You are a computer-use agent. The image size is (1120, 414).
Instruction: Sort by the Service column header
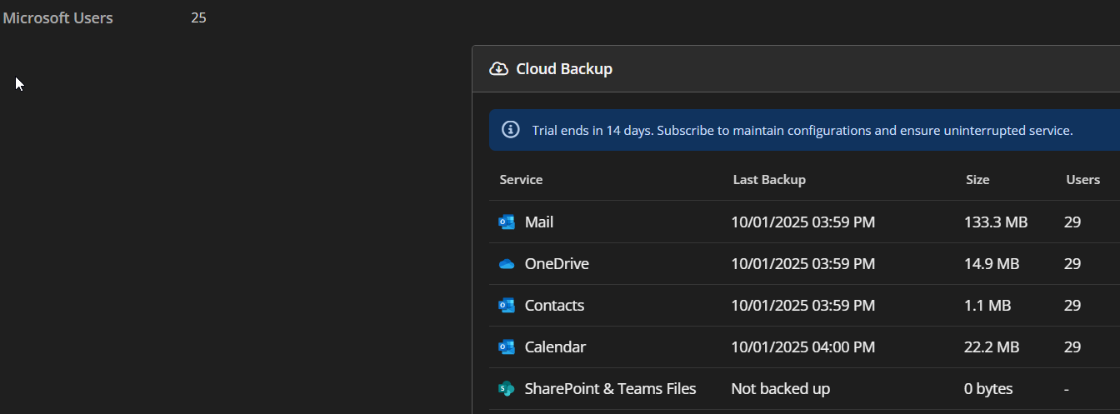tap(521, 180)
